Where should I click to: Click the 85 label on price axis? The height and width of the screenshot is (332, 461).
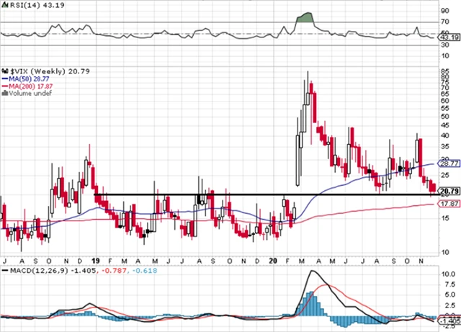445,71
